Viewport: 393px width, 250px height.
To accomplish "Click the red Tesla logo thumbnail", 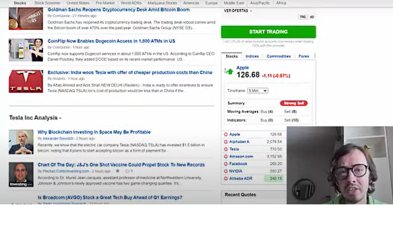I will coord(26,81).
